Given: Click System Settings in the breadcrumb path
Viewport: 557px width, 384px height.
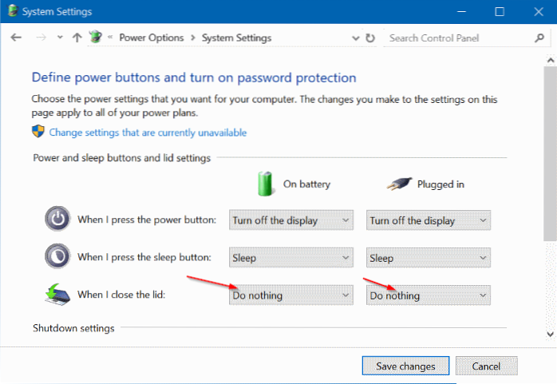Looking at the screenshot, I should tap(236, 38).
